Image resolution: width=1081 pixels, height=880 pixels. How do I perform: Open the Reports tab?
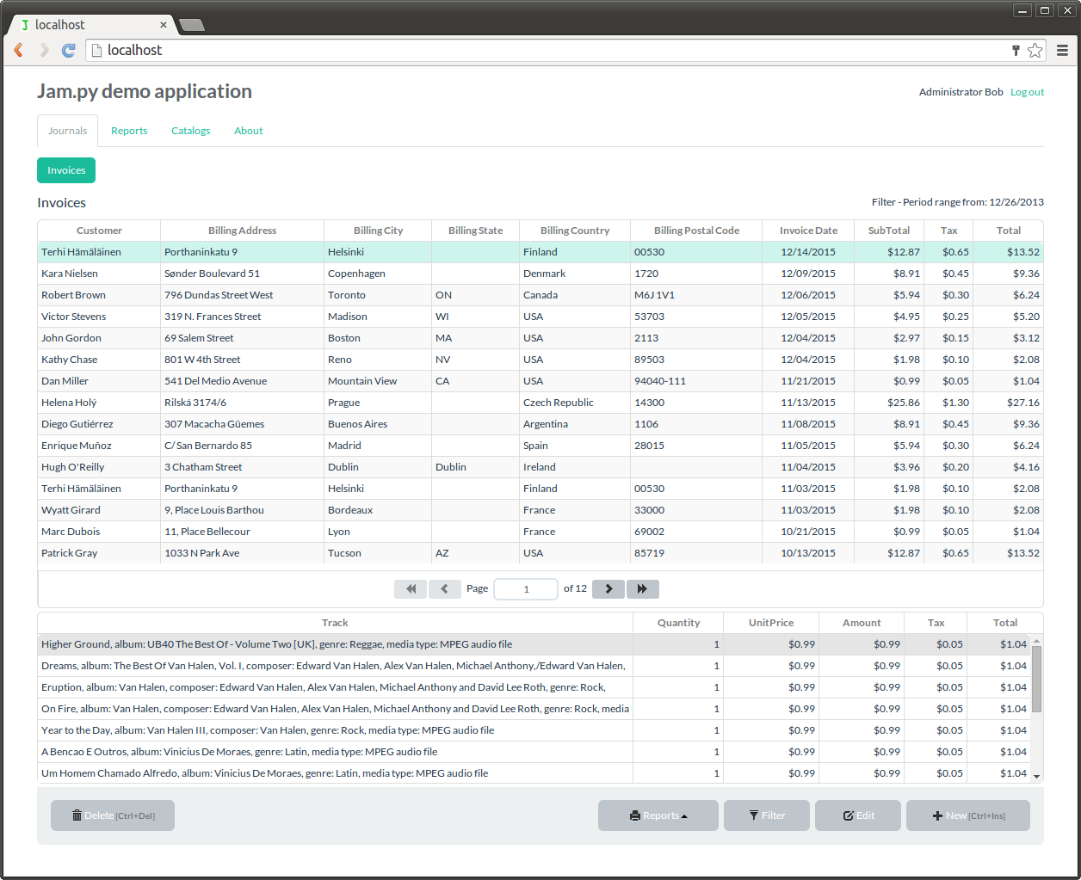point(129,131)
